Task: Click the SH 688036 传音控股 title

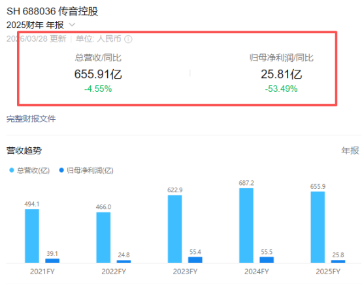Action: coord(52,11)
